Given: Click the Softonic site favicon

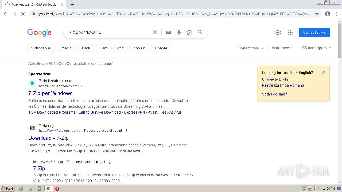Looking at the screenshot, I should tap(32, 83).
